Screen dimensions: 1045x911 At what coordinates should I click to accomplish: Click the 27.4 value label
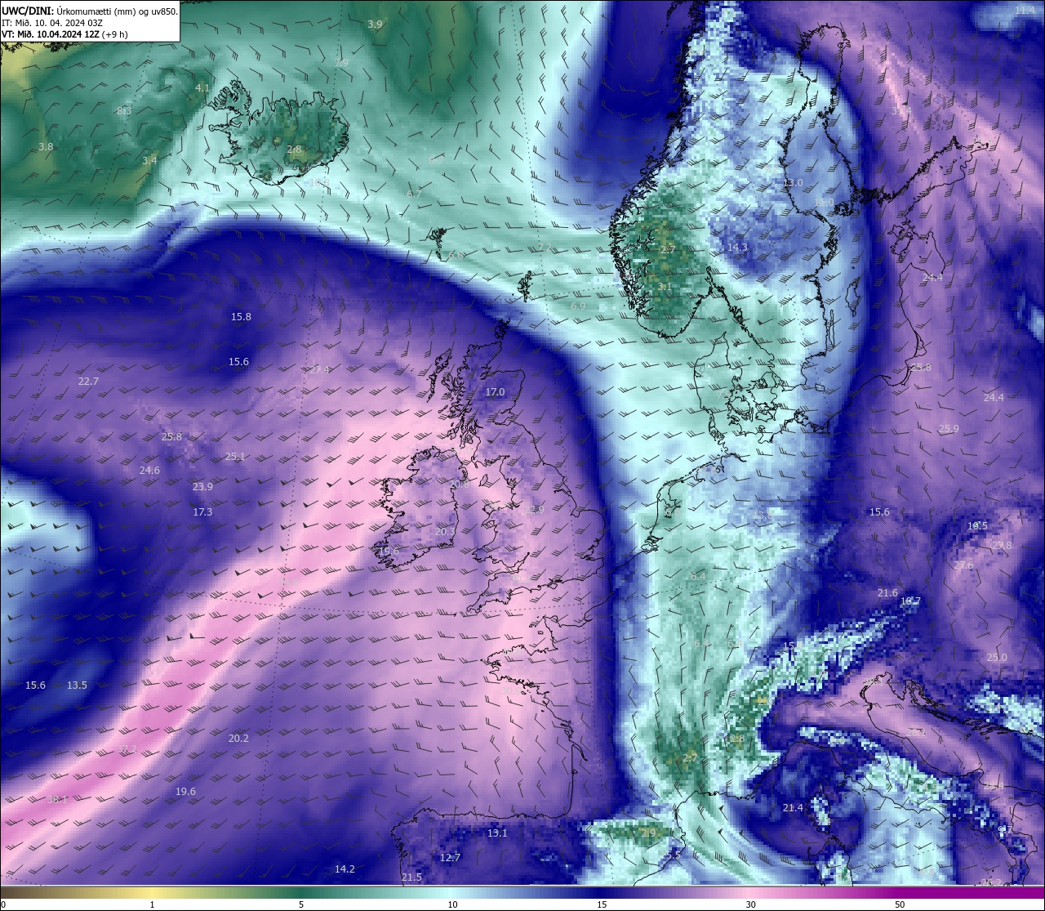click(x=319, y=370)
